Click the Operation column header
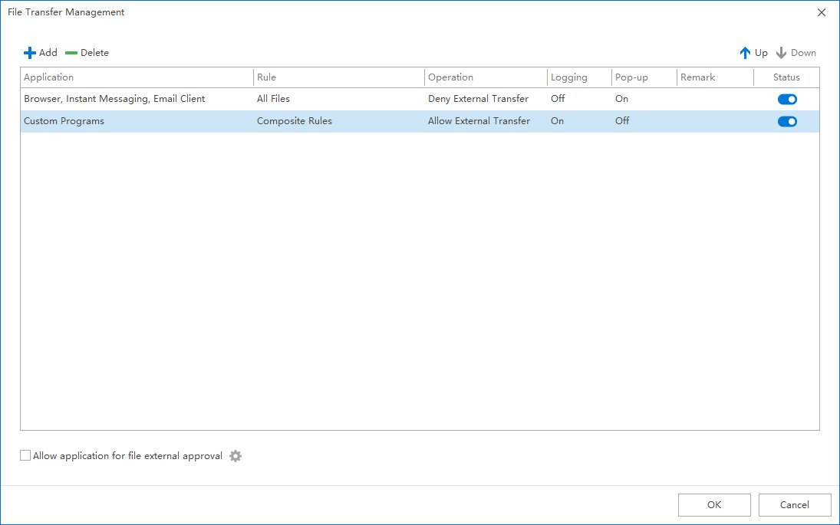The height and width of the screenshot is (525, 840). (451, 77)
